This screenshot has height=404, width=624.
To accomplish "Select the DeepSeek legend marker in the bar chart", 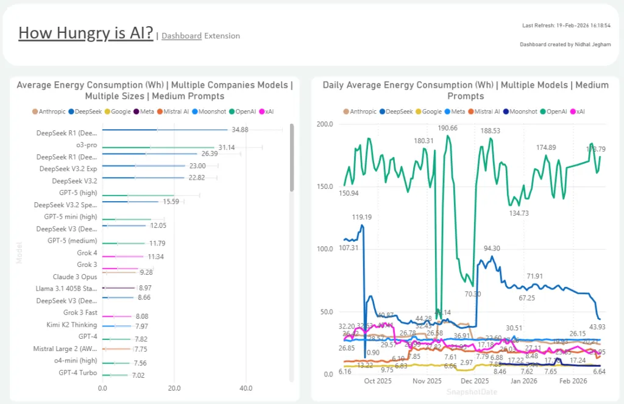I will (71, 112).
